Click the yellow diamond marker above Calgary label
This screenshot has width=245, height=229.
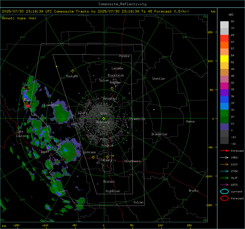[x=108, y=157]
